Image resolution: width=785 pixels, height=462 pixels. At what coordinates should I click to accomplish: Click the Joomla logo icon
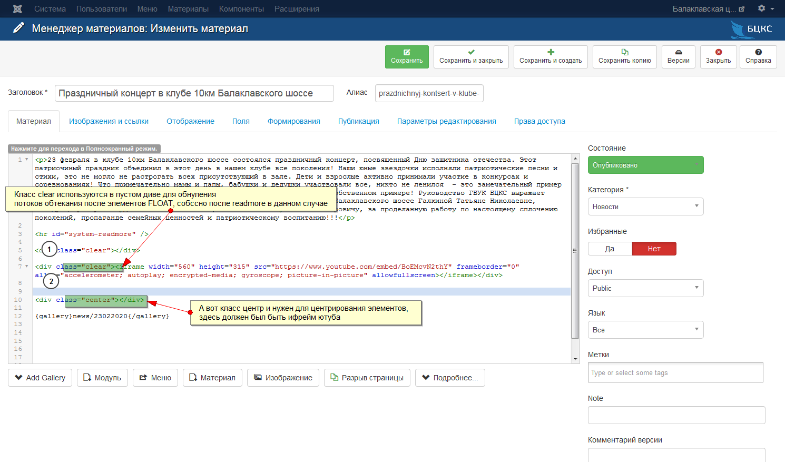tap(17, 9)
